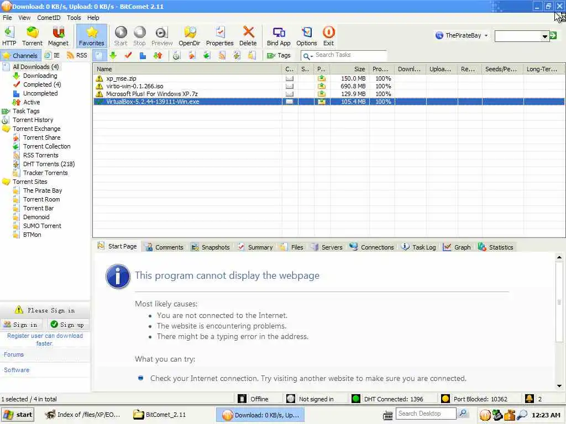Image resolution: width=566 pixels, height=424 pixels.
Task: Filter completed tasks red checkmark icon
Action: click(128, 56)
